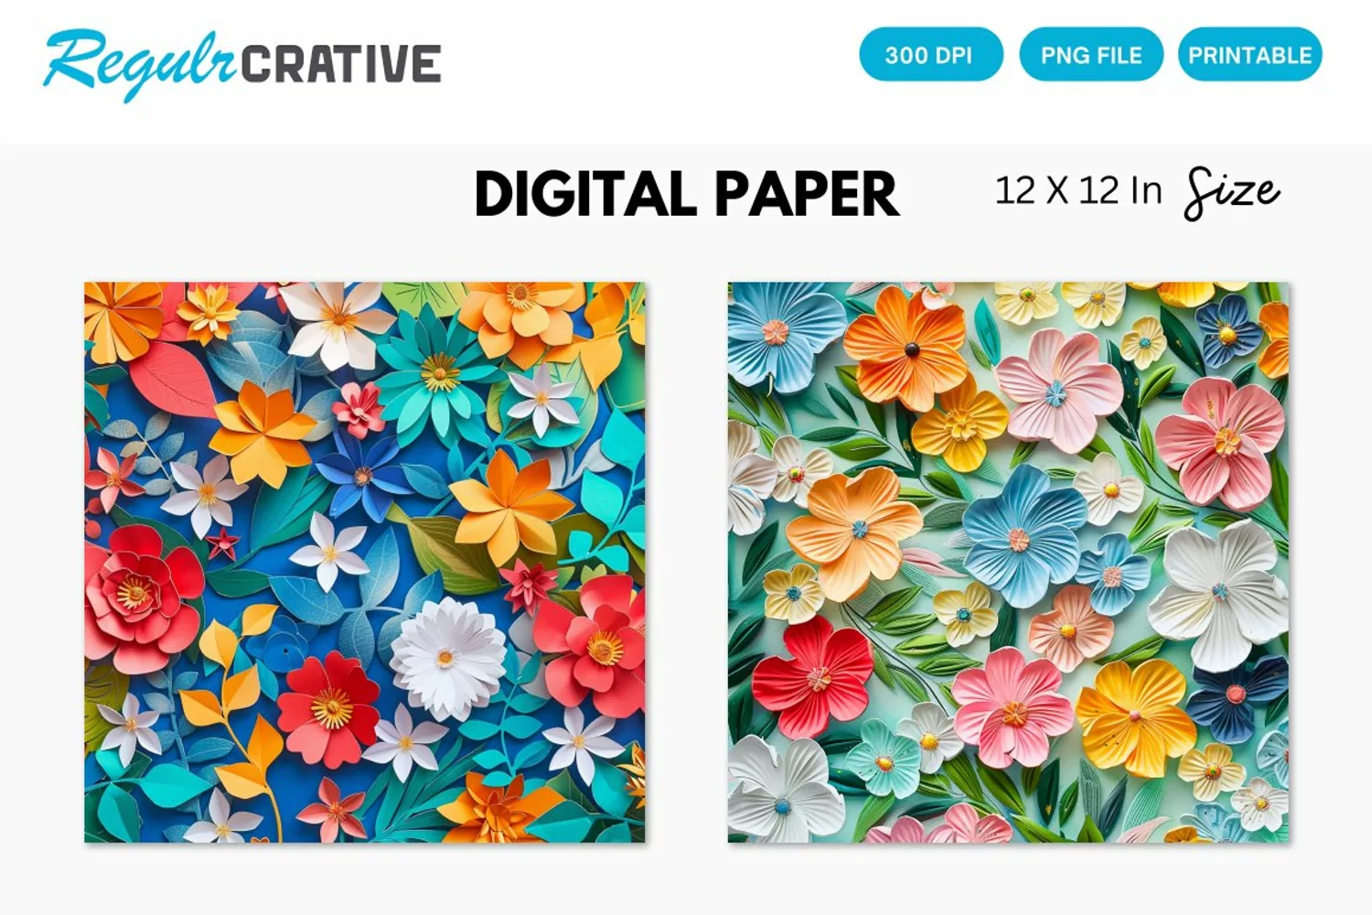Click the DIGITAL PAPER heading
The width and height of the screenshot is (1372, 915).
[687, 194]
